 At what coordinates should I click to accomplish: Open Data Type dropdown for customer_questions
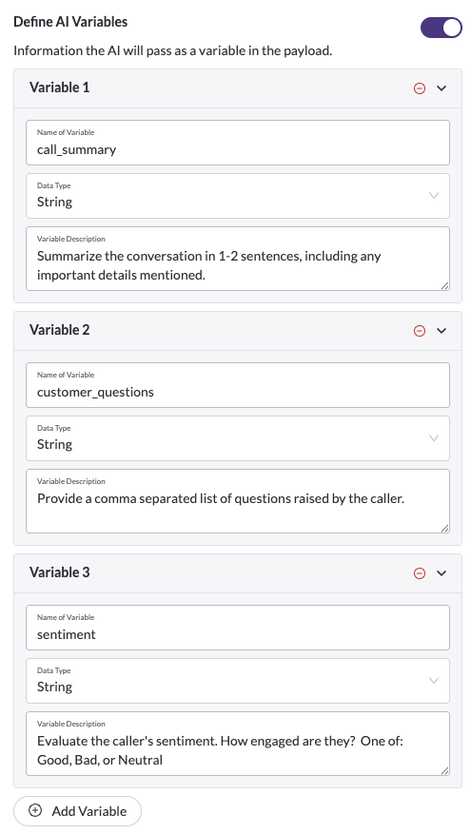coord(238,438)
